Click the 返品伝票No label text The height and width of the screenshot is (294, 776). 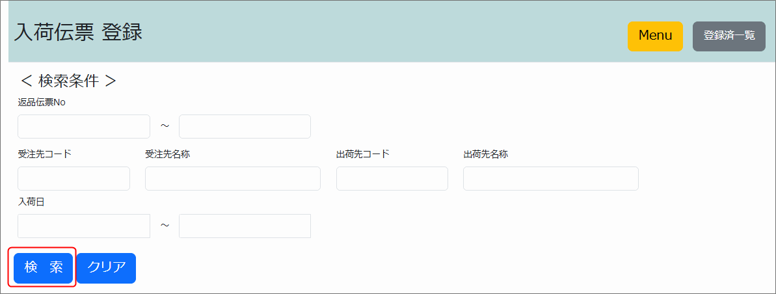42,102
